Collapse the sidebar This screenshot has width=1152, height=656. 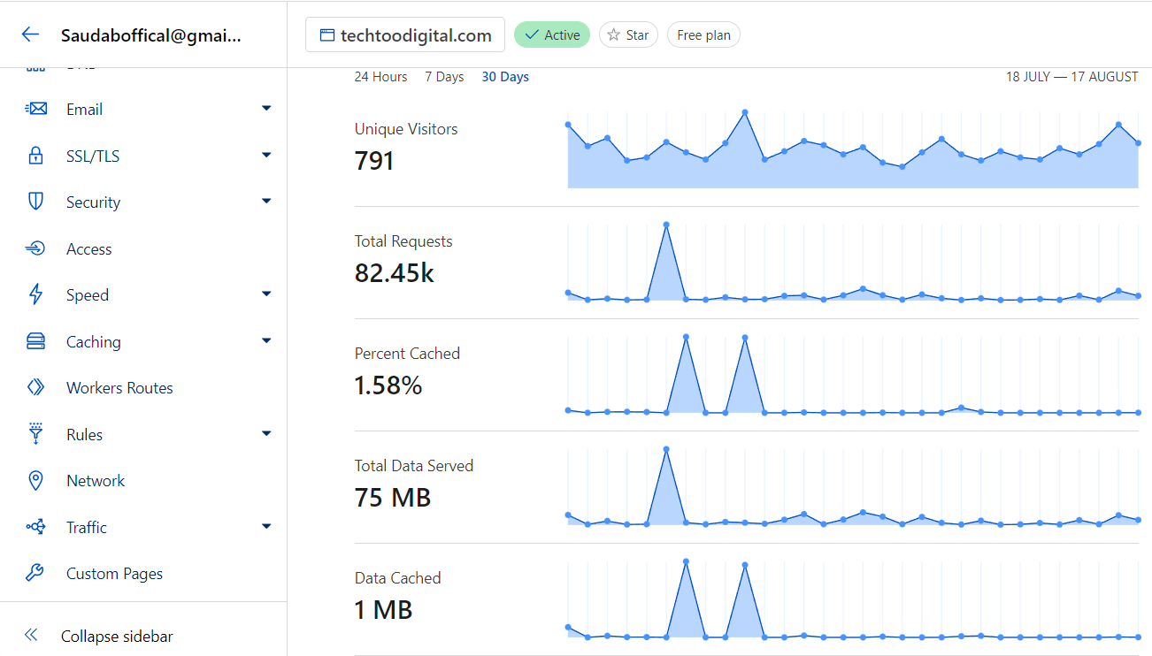coord(116,637)
